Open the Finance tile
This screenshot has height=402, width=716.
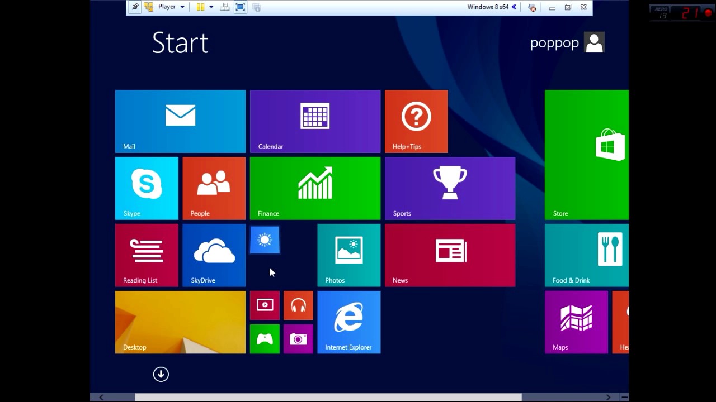(x=315, y=188)
